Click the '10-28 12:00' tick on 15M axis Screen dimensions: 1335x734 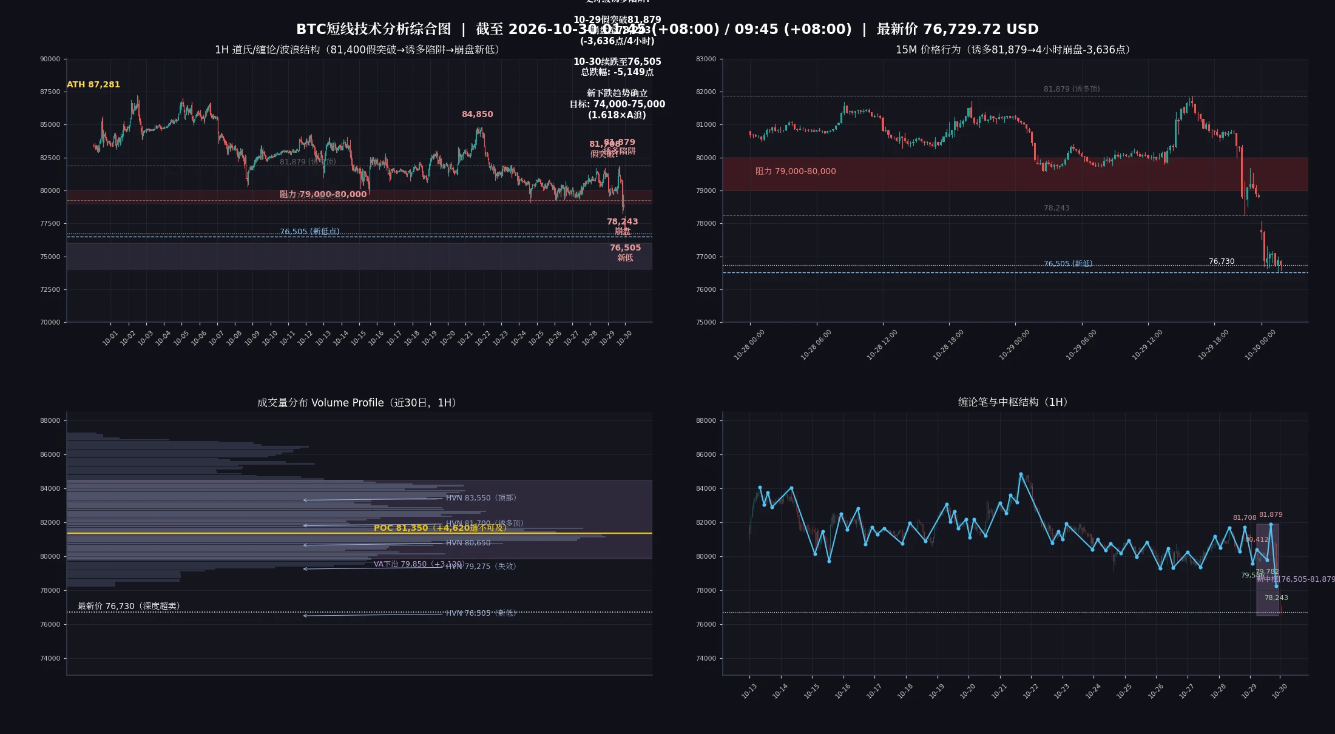coord(882,345)
